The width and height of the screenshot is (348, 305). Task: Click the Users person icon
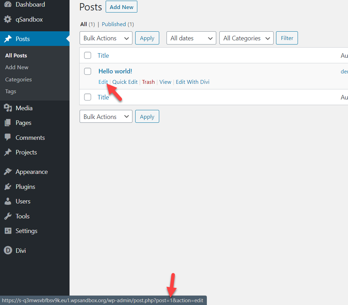click(x=8, y=201)
